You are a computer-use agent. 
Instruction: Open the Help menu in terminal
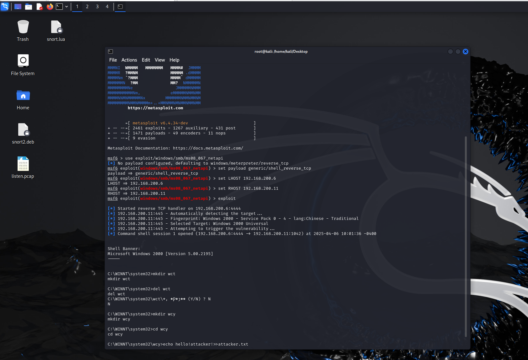point(175,60)
